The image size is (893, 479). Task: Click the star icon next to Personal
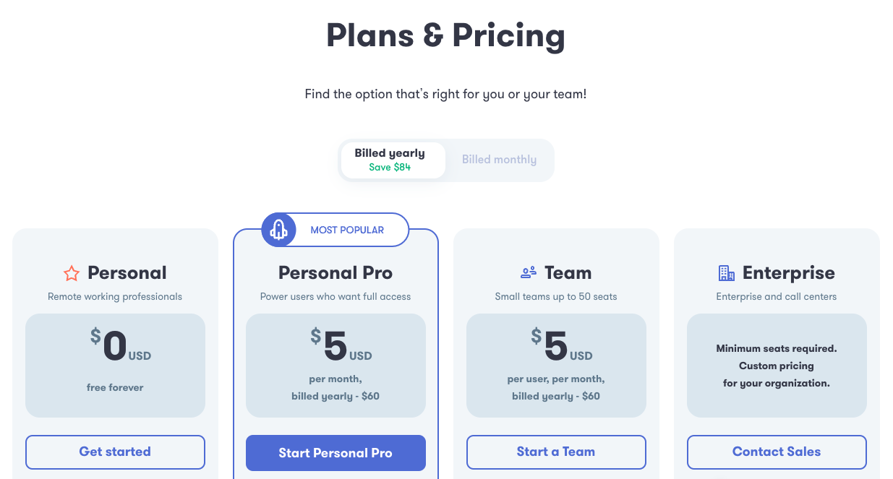tap(72, 273)
